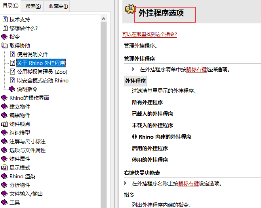
Task: Open the 说明指令 book entry
Action: coord(27,89)
